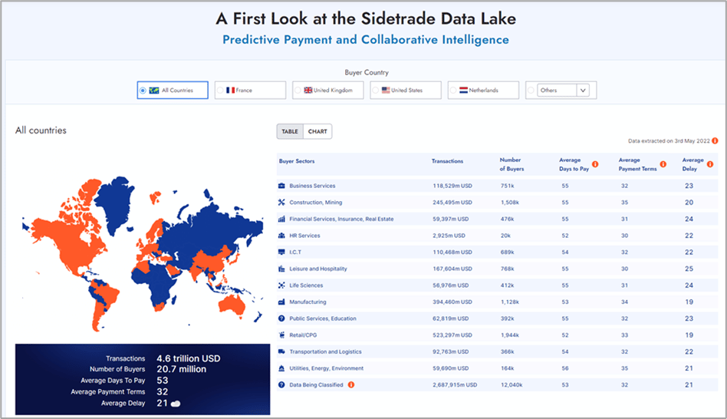Click the Financial Services chart icon
The width and height of the screenshot is (727, 419).
281,219
